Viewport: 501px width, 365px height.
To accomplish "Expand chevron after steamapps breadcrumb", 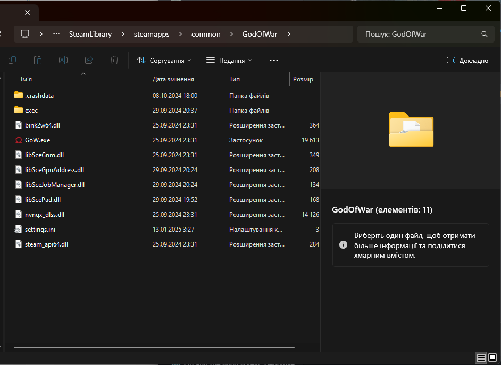I will (180, 34).
